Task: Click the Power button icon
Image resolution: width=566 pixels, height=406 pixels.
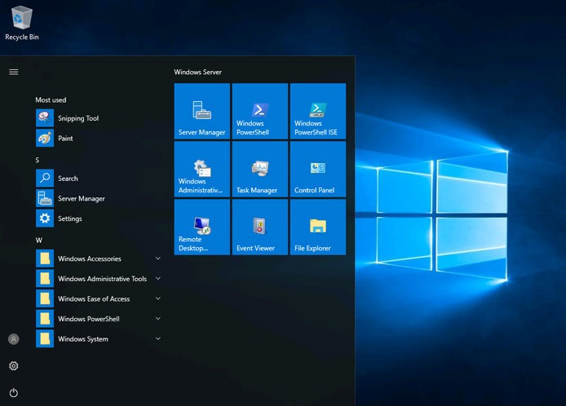Action: pos(14,393)
